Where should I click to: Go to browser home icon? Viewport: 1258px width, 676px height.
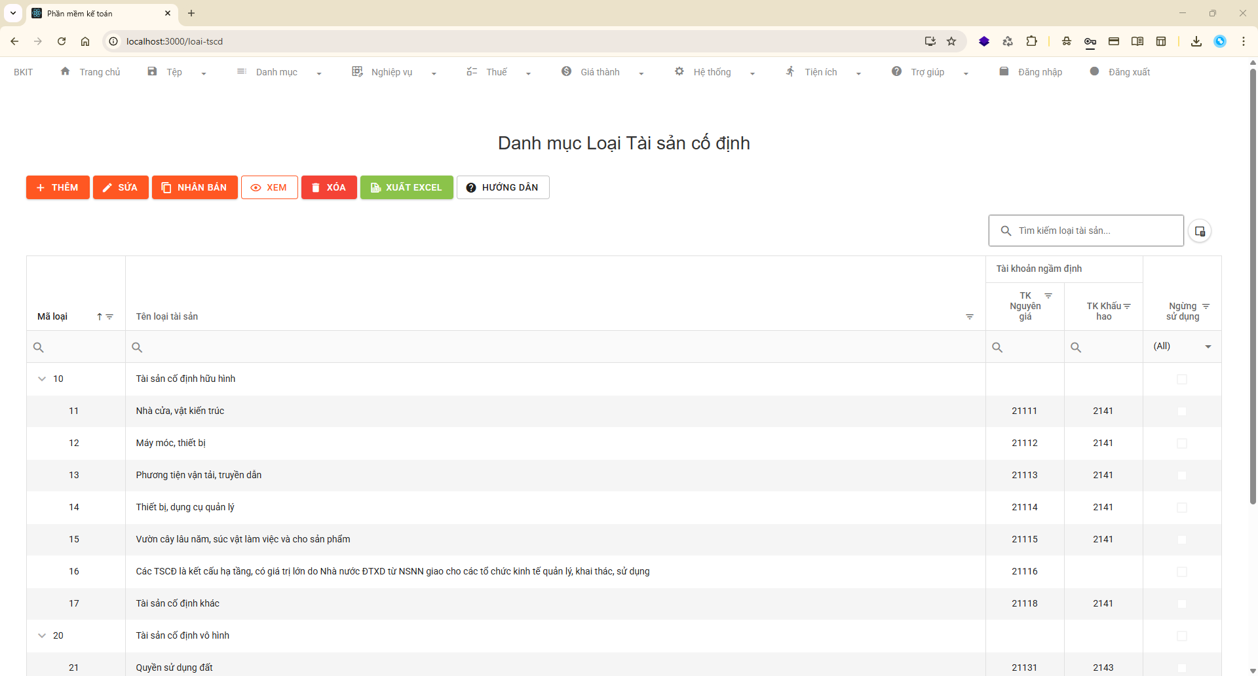tap(85, 41)
